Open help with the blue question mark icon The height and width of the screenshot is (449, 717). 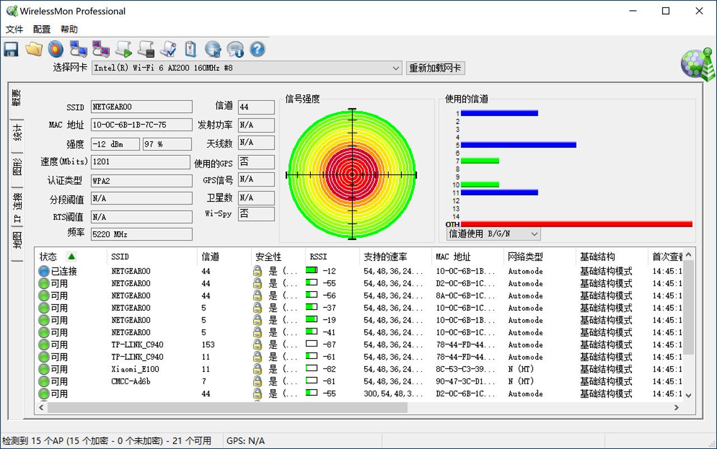(x=257, y=49)
